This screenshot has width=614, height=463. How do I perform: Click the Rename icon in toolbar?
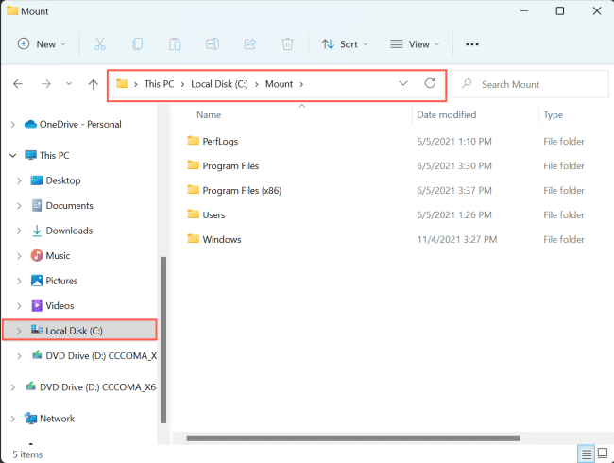pyautogui.click(x=213, y=44)
